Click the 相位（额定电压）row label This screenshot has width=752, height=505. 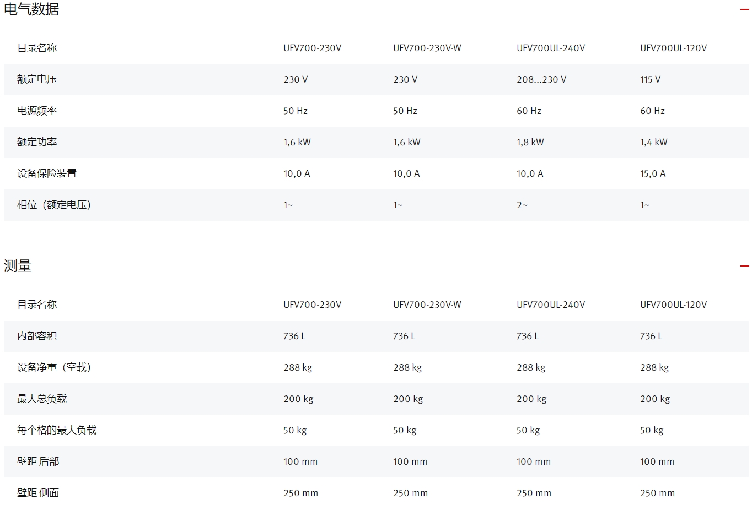tap(54, 205)
